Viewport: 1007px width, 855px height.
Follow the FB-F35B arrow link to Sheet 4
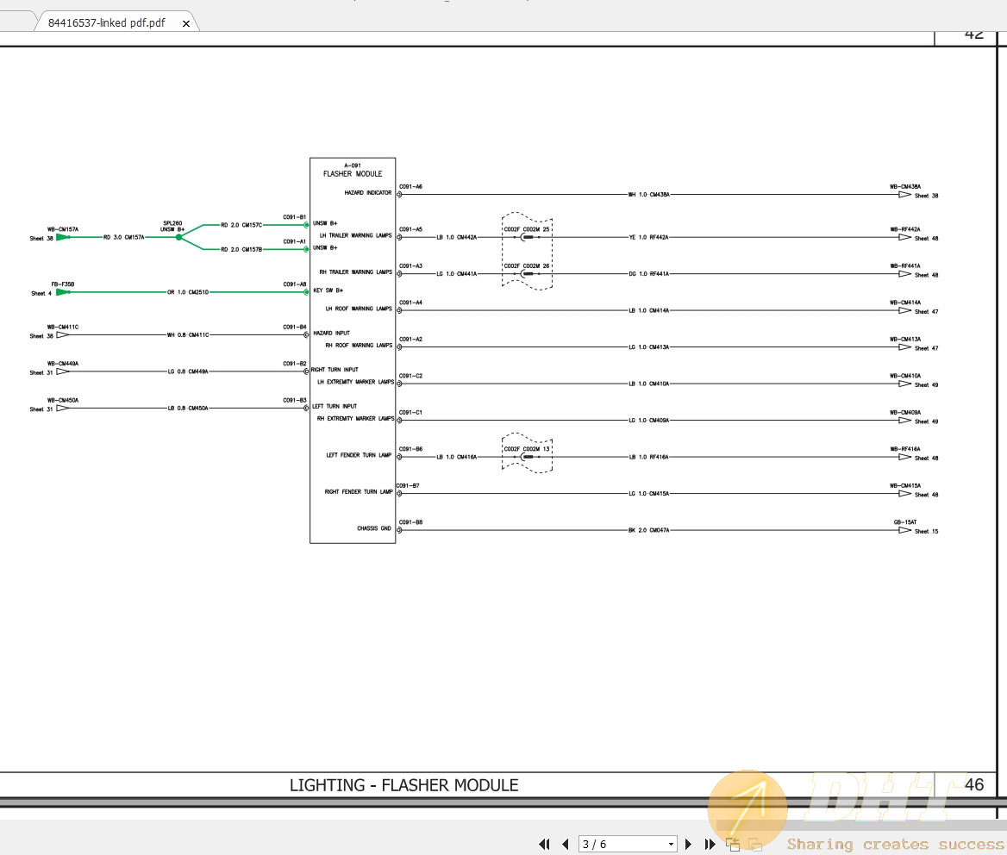pos(63,292)
